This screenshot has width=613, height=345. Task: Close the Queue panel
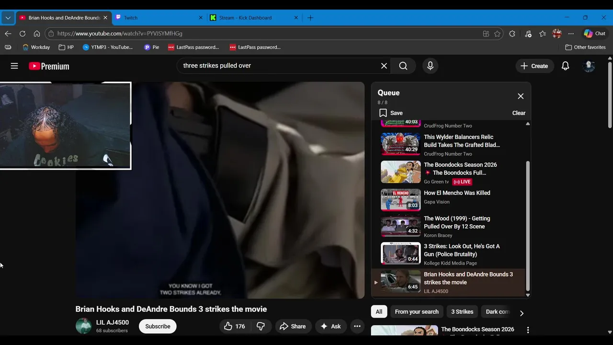coord(521,96)
